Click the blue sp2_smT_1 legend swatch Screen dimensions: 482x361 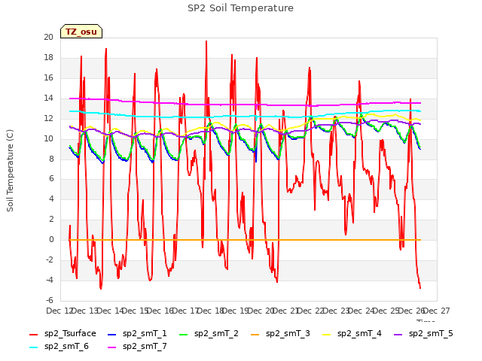pyautogui.click(x=112, y=334)
